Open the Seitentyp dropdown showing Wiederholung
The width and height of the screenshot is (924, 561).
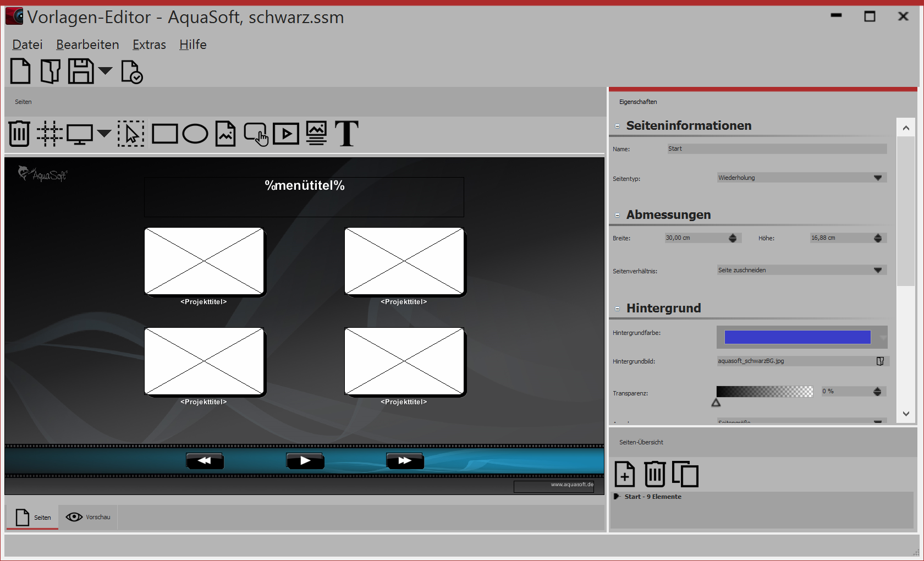(878, 177)
